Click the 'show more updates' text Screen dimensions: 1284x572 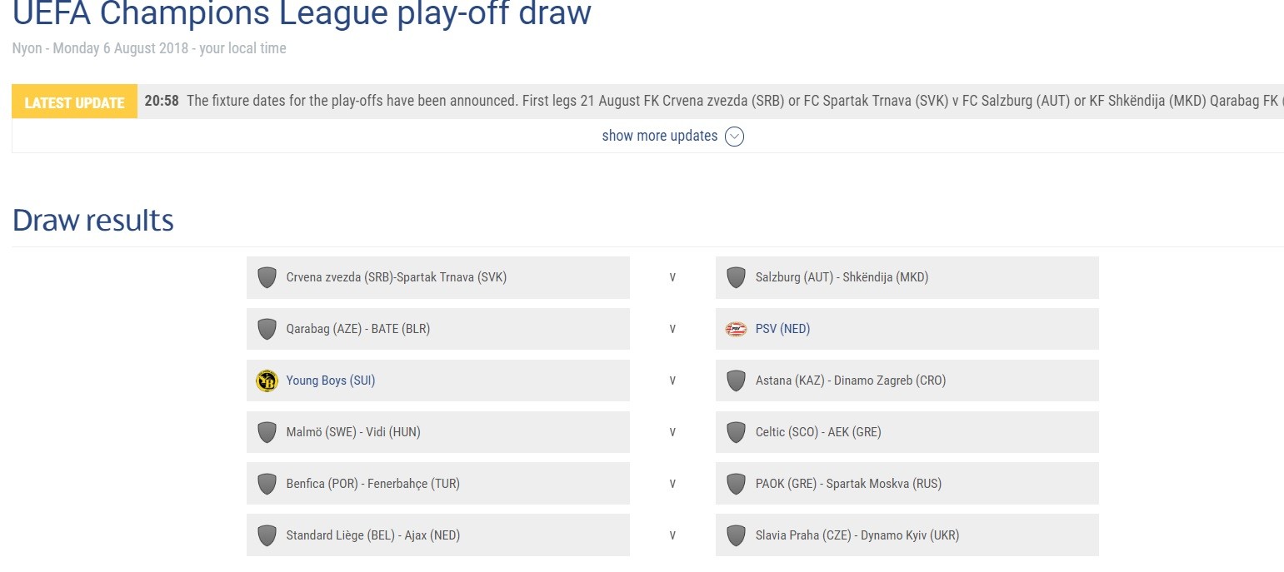(x=659, y=136)
